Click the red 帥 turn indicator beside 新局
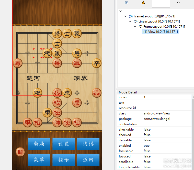194x170 pixels. pos(20,152)
